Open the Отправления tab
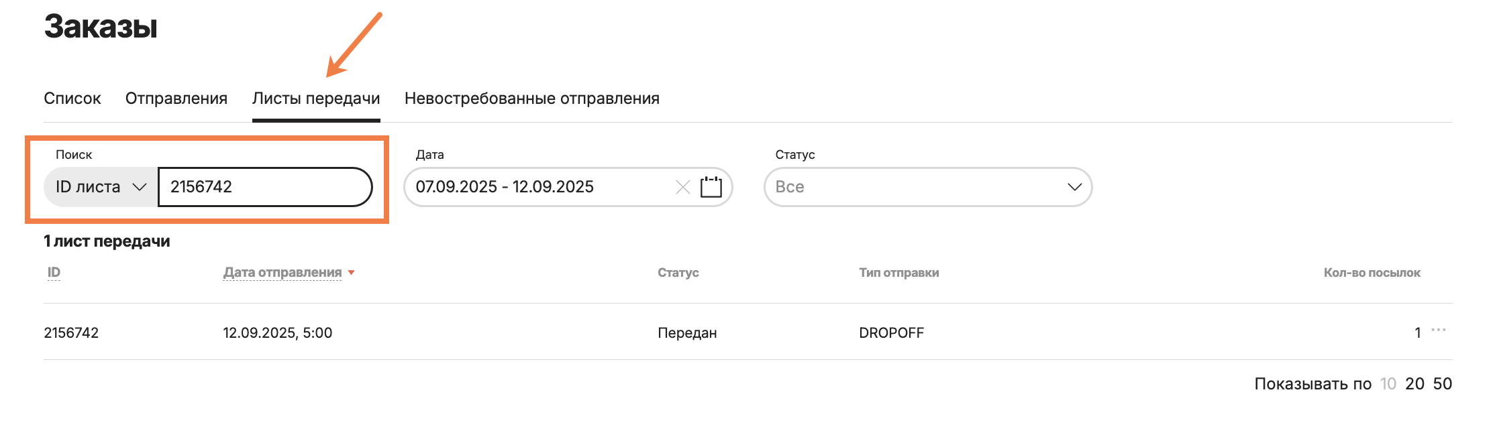1499x437 pixels. tap(176, 99)
